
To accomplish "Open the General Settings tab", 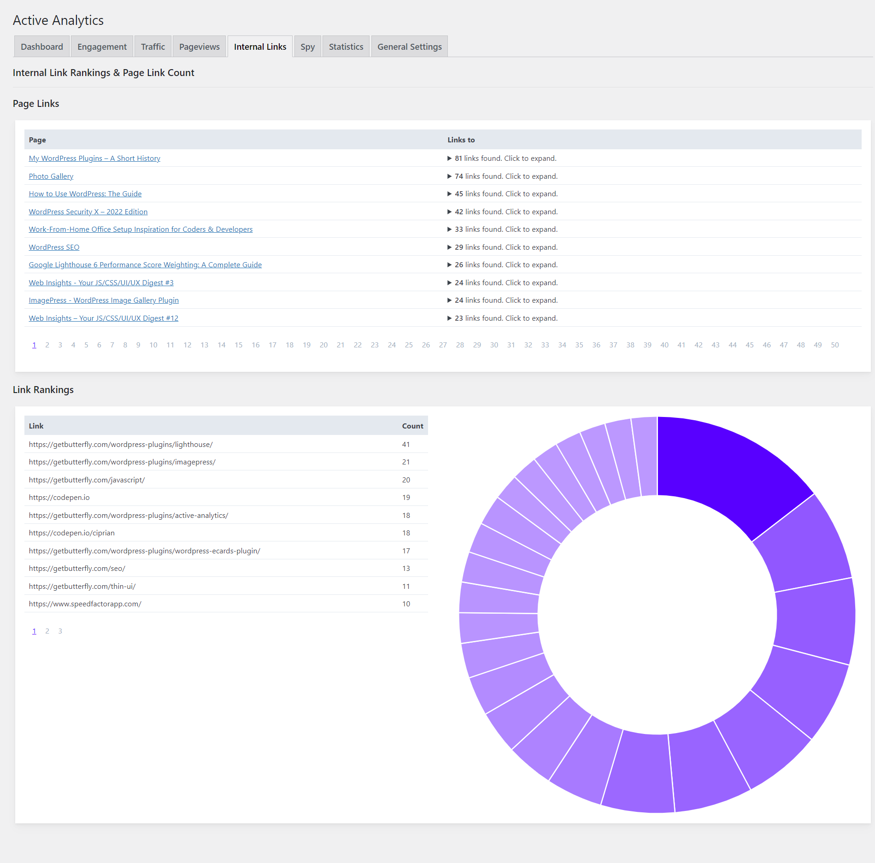I will pyautogui.click(x=409, y=47).
